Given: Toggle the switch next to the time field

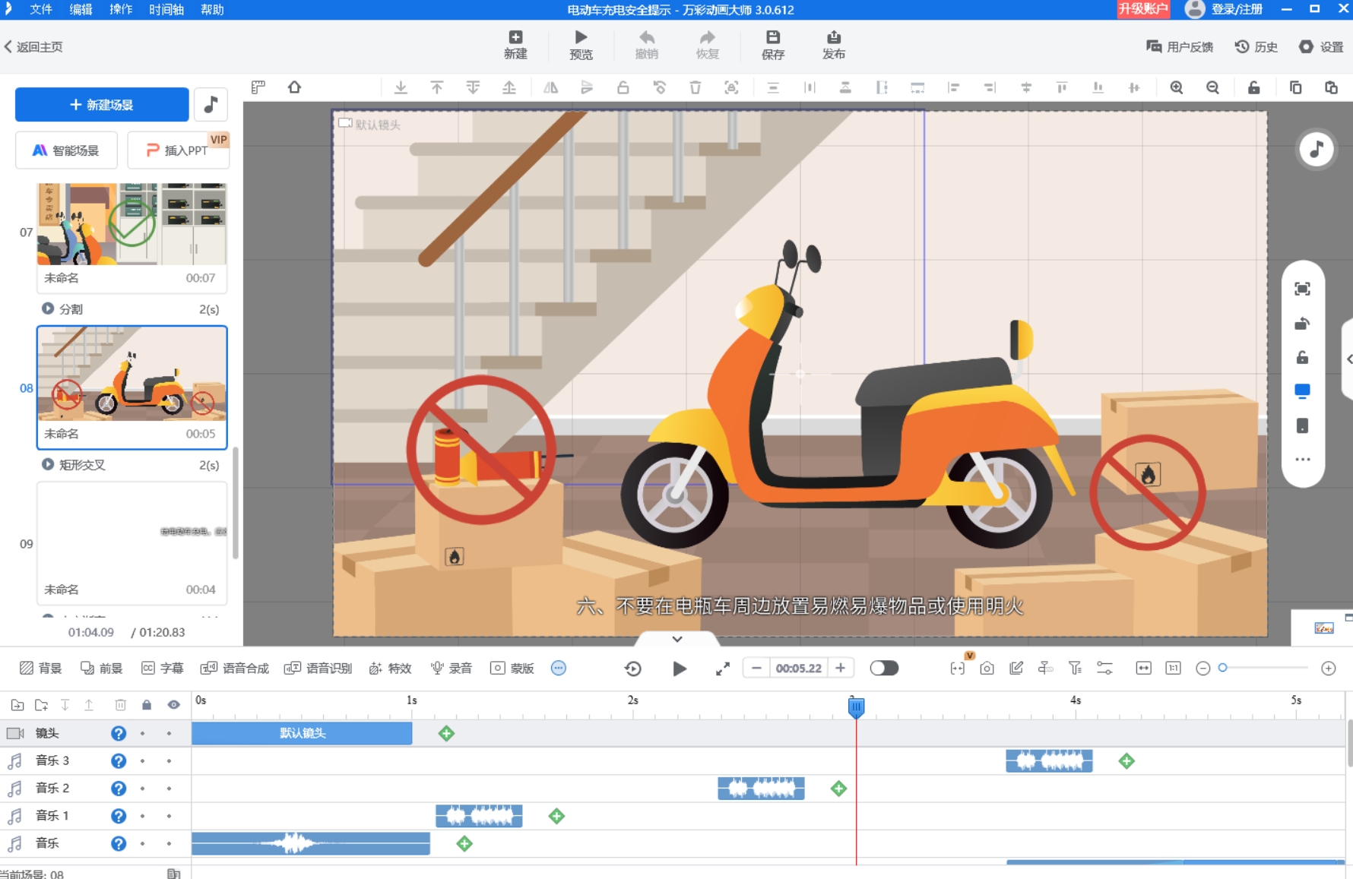Looking at the screenshot, I should point(884,668).
